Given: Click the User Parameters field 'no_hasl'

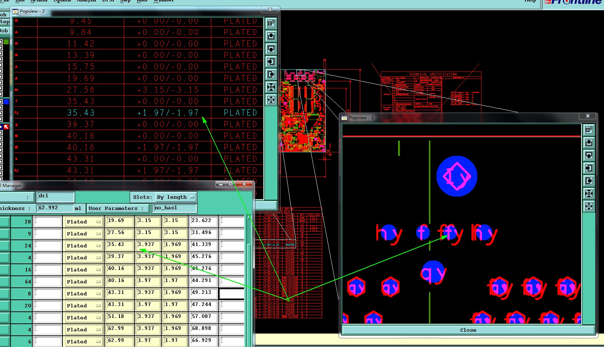Looking at the screenshot, I should pos(174,208).
